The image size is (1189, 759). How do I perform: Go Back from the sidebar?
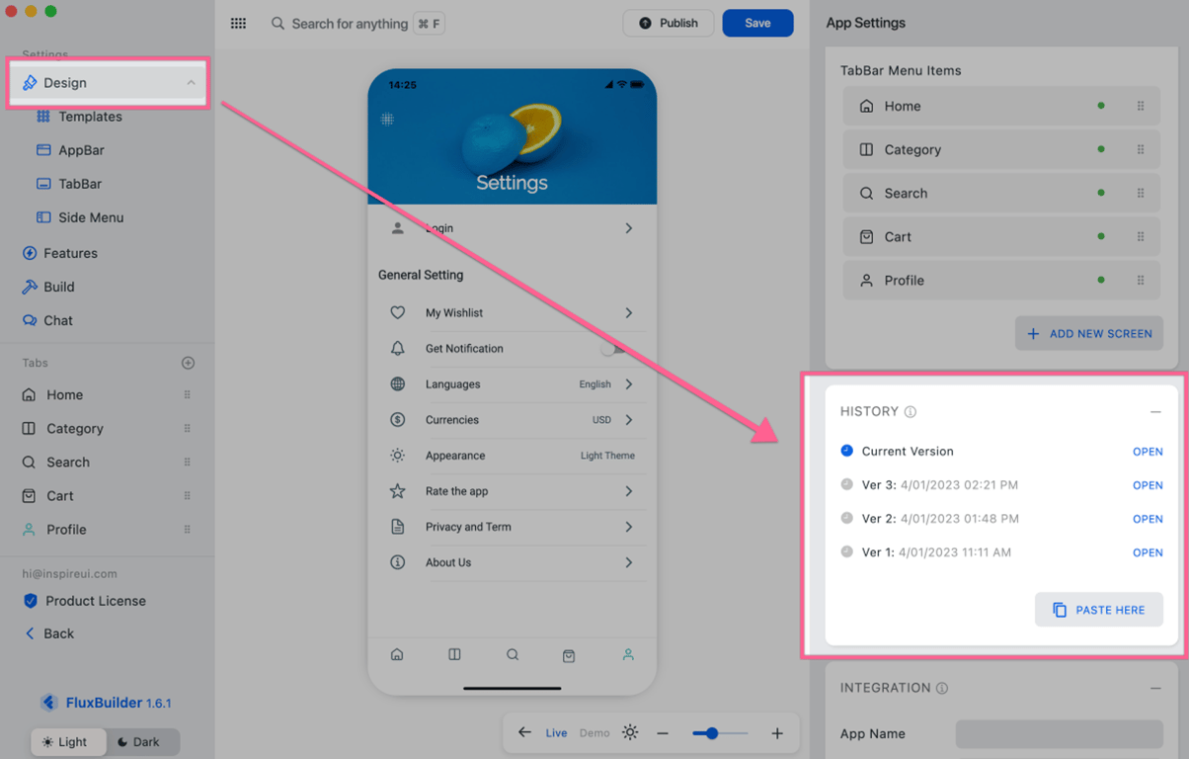pyautogui.click(x=58, y=633)
